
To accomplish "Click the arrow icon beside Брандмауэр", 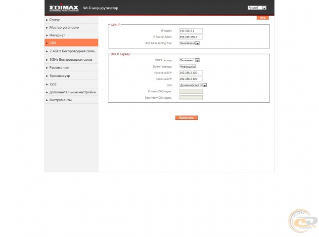I will pos(47,76).
